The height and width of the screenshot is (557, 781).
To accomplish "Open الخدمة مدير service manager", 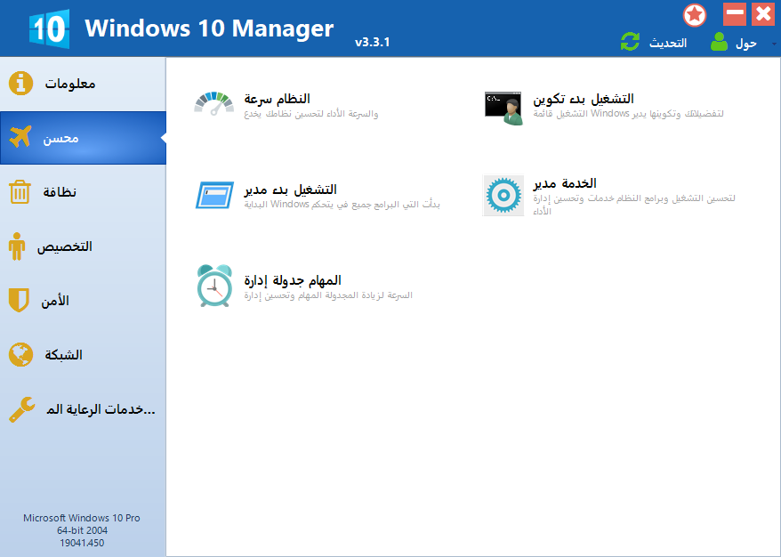I will 565,183.
